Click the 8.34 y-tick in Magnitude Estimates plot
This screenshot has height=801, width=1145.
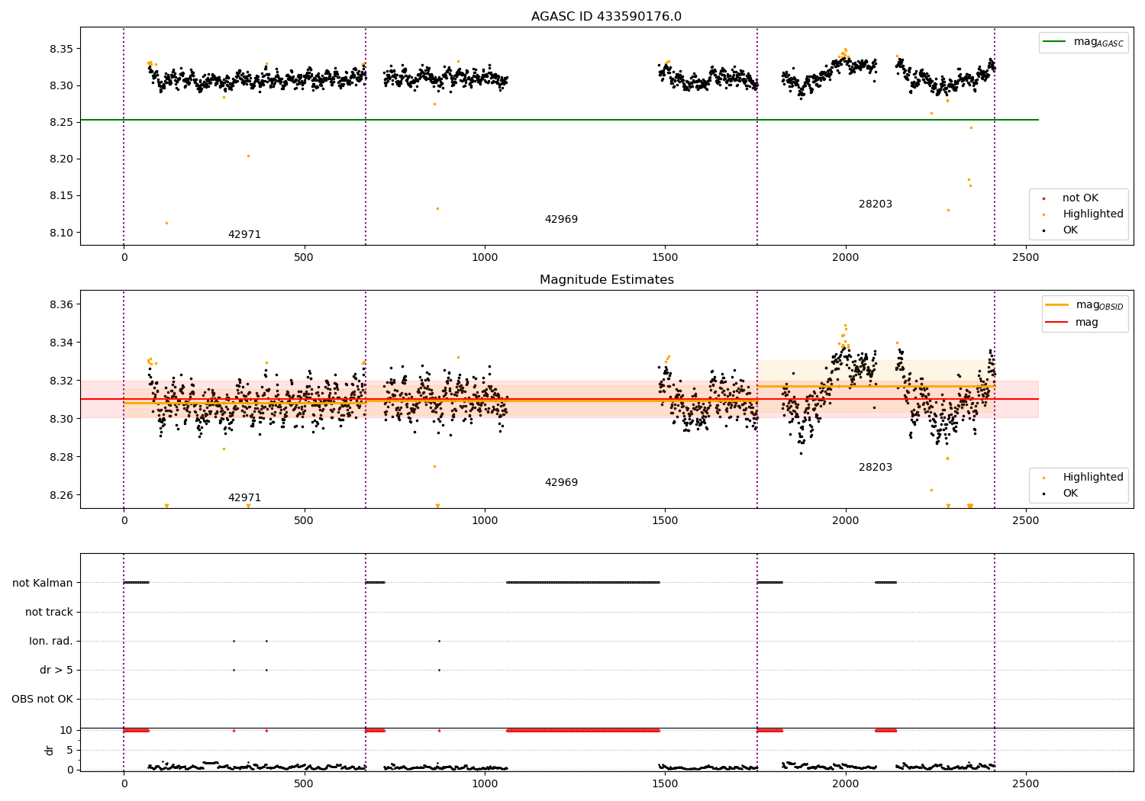click(60, 343)
